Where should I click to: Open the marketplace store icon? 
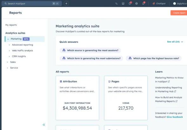[x=123, y=3]
